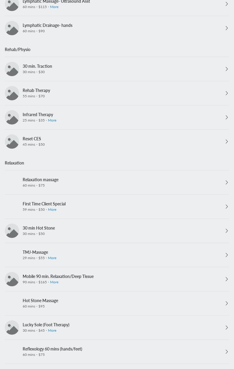Expand Hot Stone Massage using right chevron
This screenshot has width=234, height=369.
(x=227, y=303)
